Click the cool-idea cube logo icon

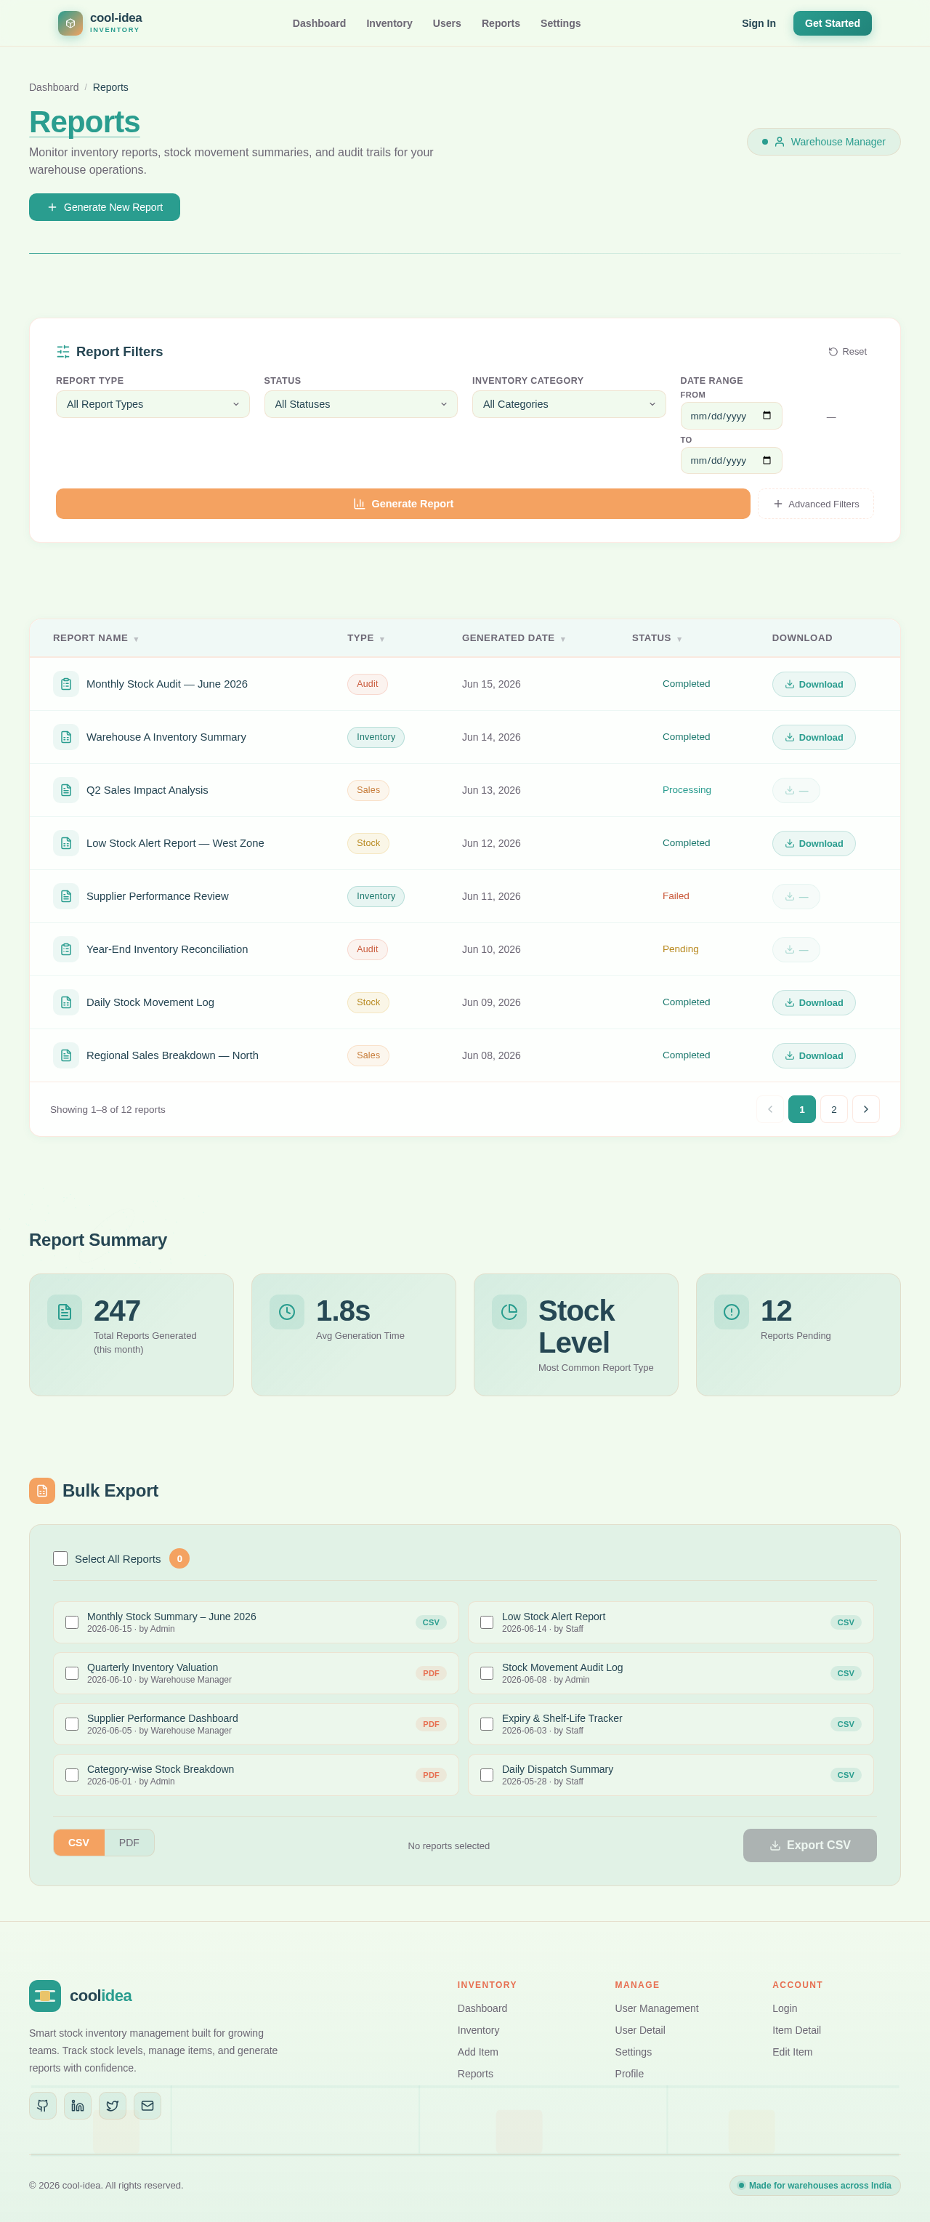[x=70, y=23]
